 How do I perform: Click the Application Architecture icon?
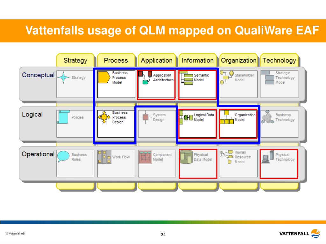tap(145, 78)
